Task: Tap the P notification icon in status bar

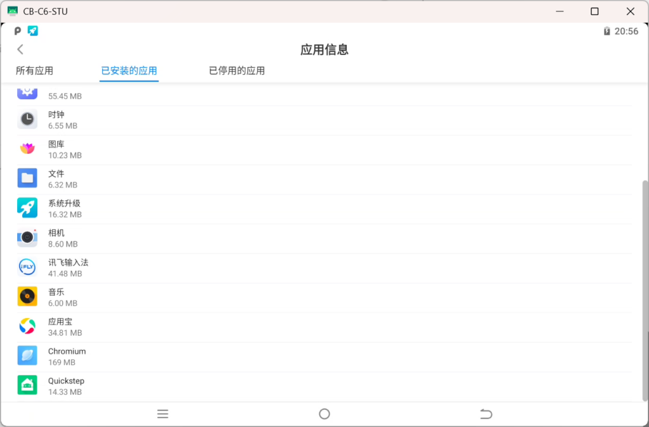Action: click(17, 31)
